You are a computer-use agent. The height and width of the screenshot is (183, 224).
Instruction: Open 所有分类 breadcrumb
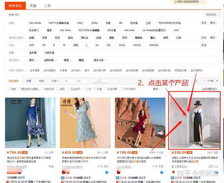tap(15, 15)
